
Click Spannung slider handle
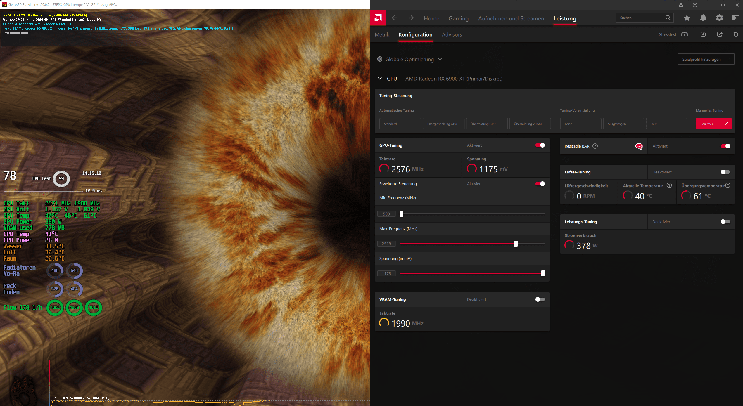tap(543, 273)
